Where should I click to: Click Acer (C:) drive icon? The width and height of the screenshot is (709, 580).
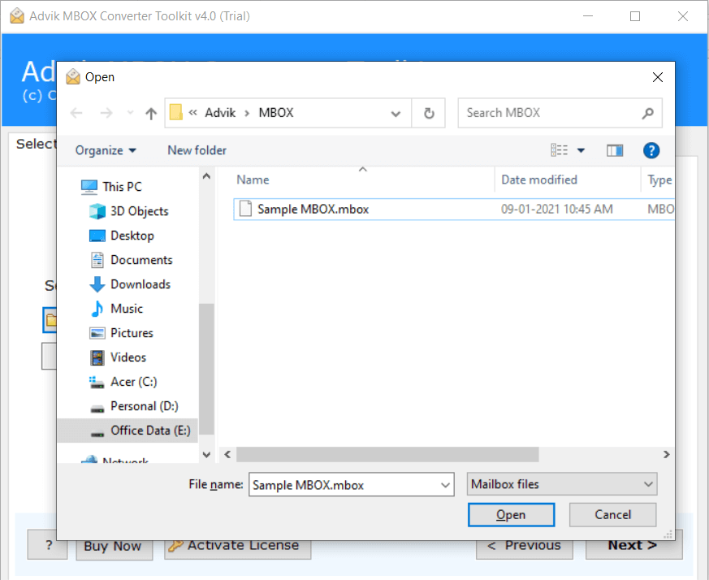[x=97, y=383]
